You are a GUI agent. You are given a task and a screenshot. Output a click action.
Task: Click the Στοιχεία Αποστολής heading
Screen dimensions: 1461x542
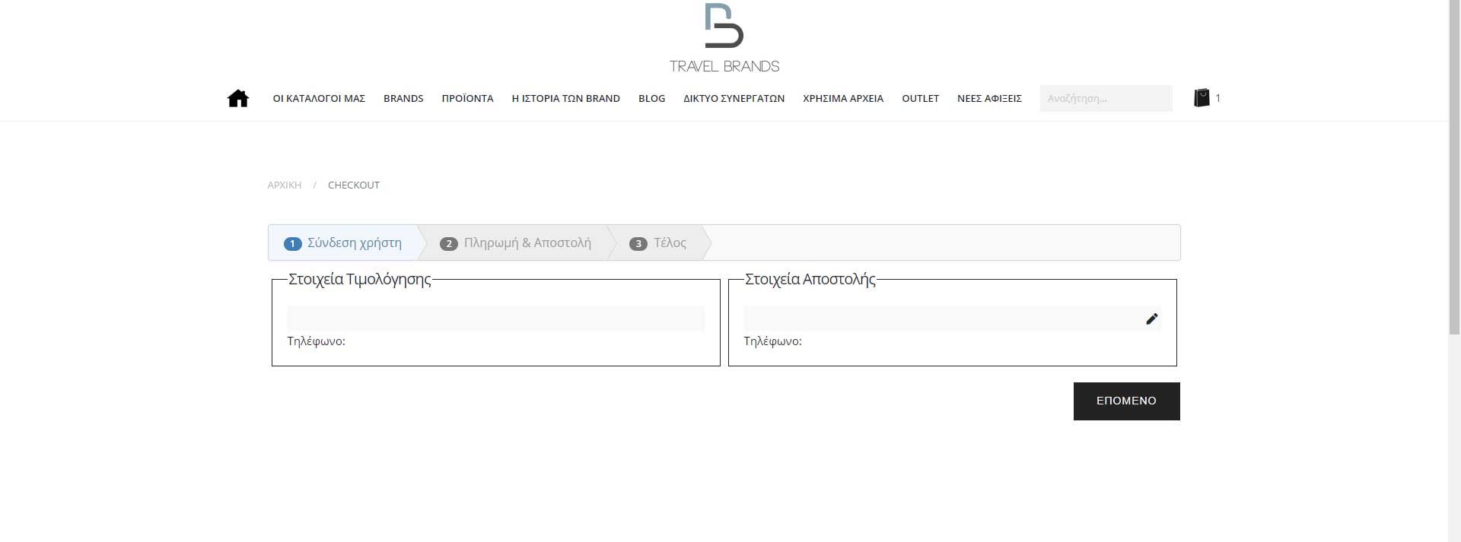click(x=810, y=279)
